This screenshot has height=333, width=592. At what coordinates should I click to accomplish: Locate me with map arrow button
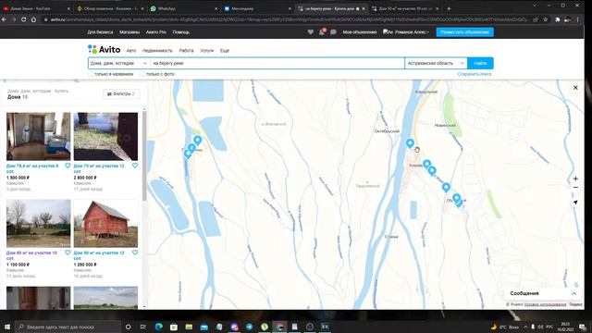(x=575, y=203)
